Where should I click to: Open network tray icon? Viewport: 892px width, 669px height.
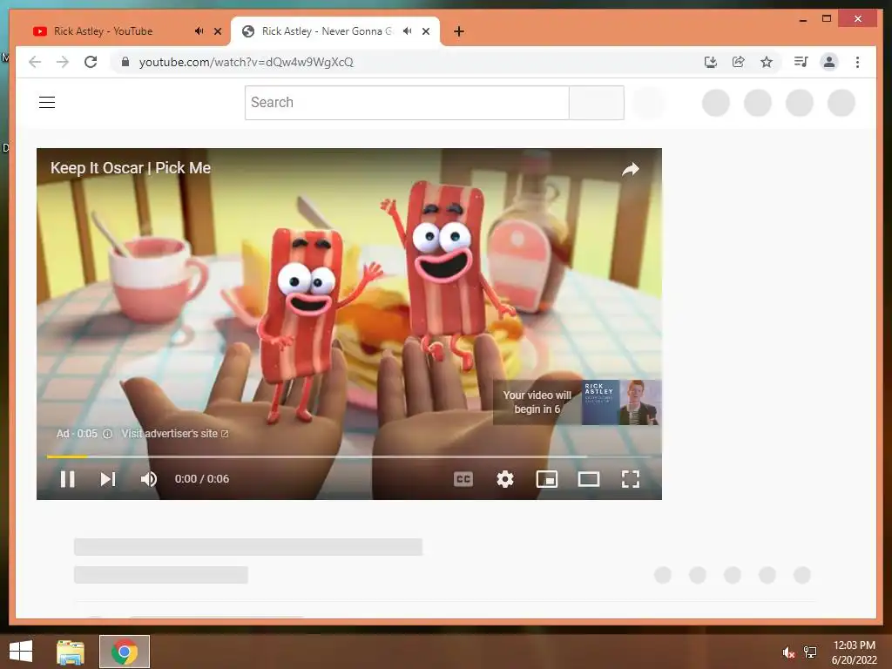point(810,652)
